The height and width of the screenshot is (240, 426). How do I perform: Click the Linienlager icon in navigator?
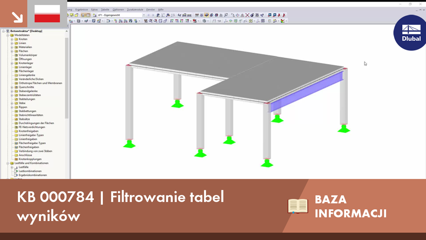(x=16, y=67)
